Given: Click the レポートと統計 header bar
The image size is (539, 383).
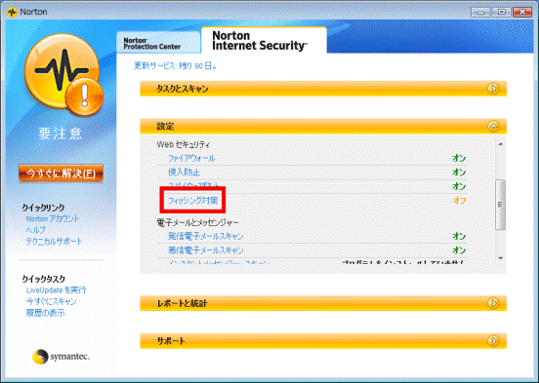Looking at the screenshot, I should tap(323, 303).
